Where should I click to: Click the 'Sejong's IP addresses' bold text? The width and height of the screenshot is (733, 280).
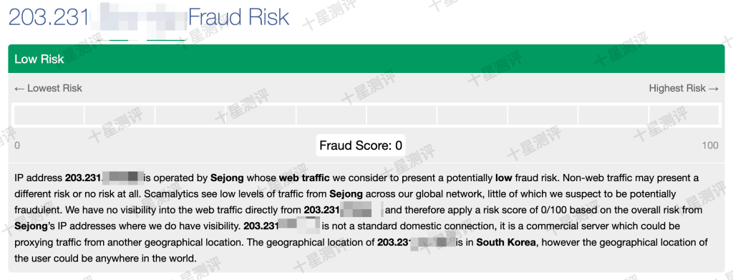[31, 226]
